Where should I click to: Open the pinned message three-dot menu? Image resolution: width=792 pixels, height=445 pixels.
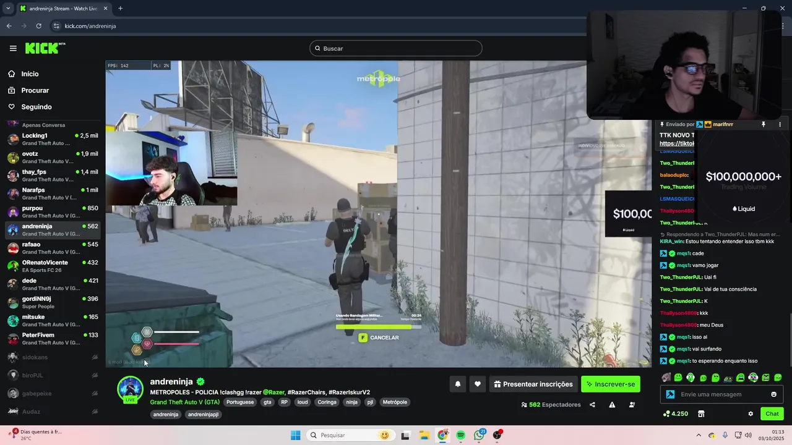pos(780,124)
